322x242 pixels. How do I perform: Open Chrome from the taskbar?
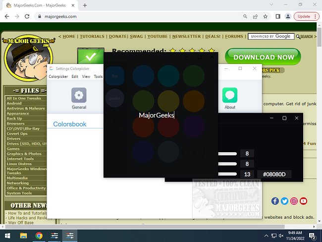point(39,236)
